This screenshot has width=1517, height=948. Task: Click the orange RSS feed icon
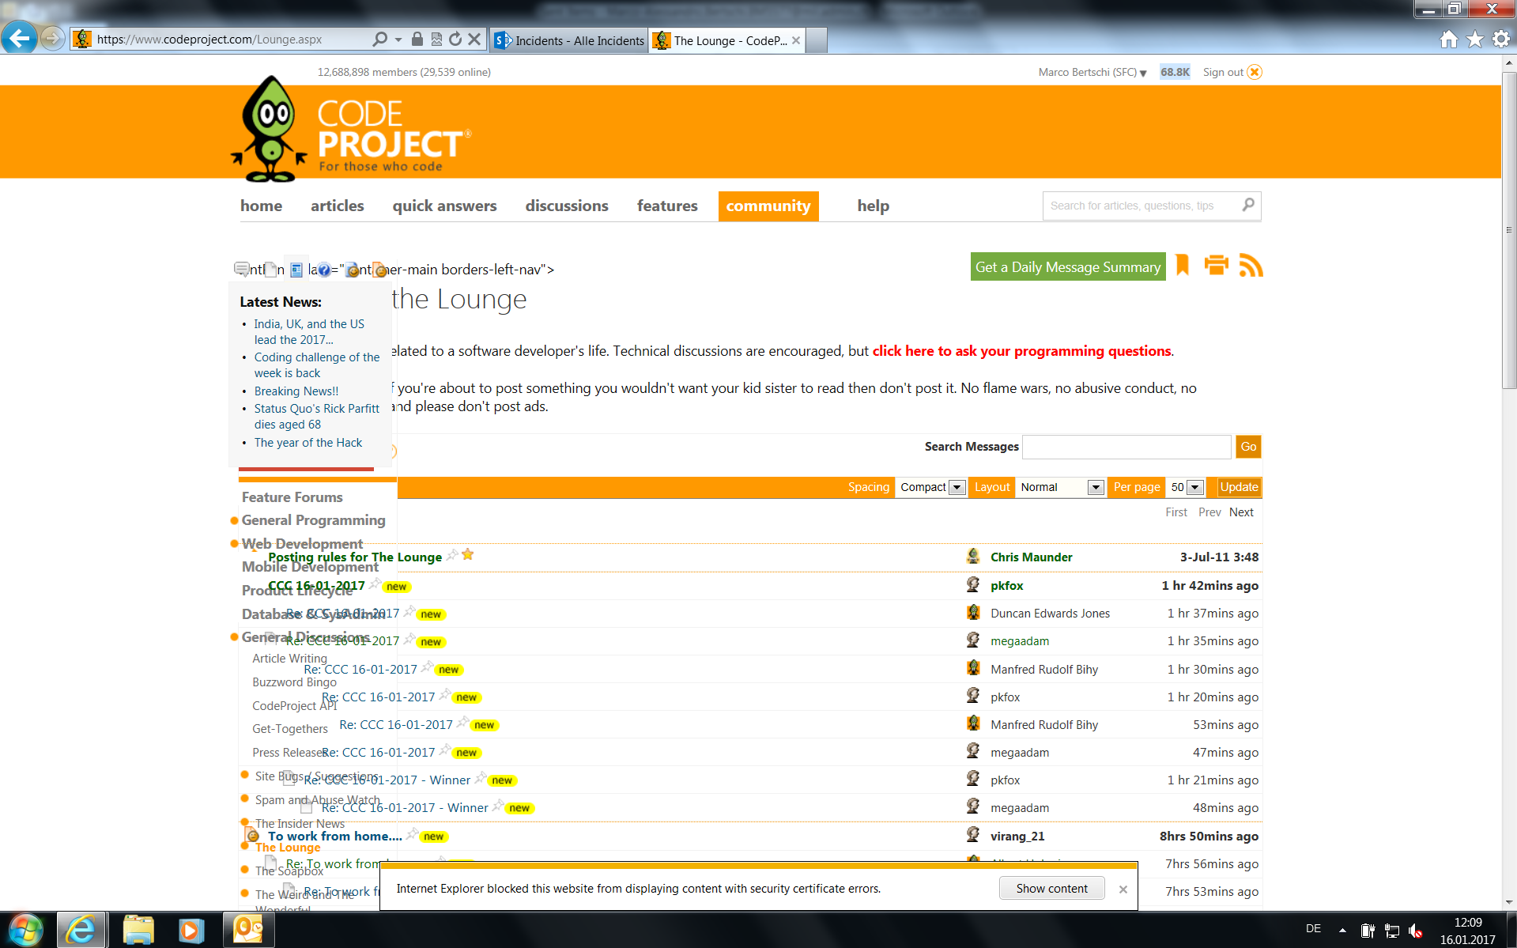1251,265
